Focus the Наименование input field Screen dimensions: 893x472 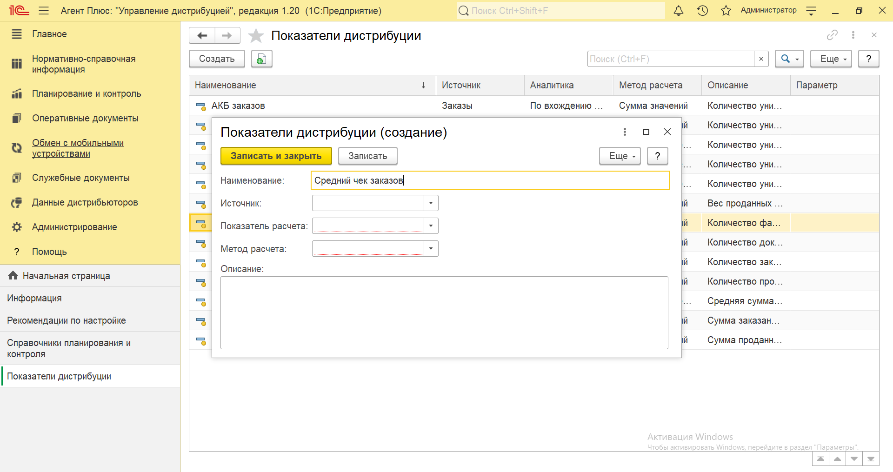coord(490,180)
